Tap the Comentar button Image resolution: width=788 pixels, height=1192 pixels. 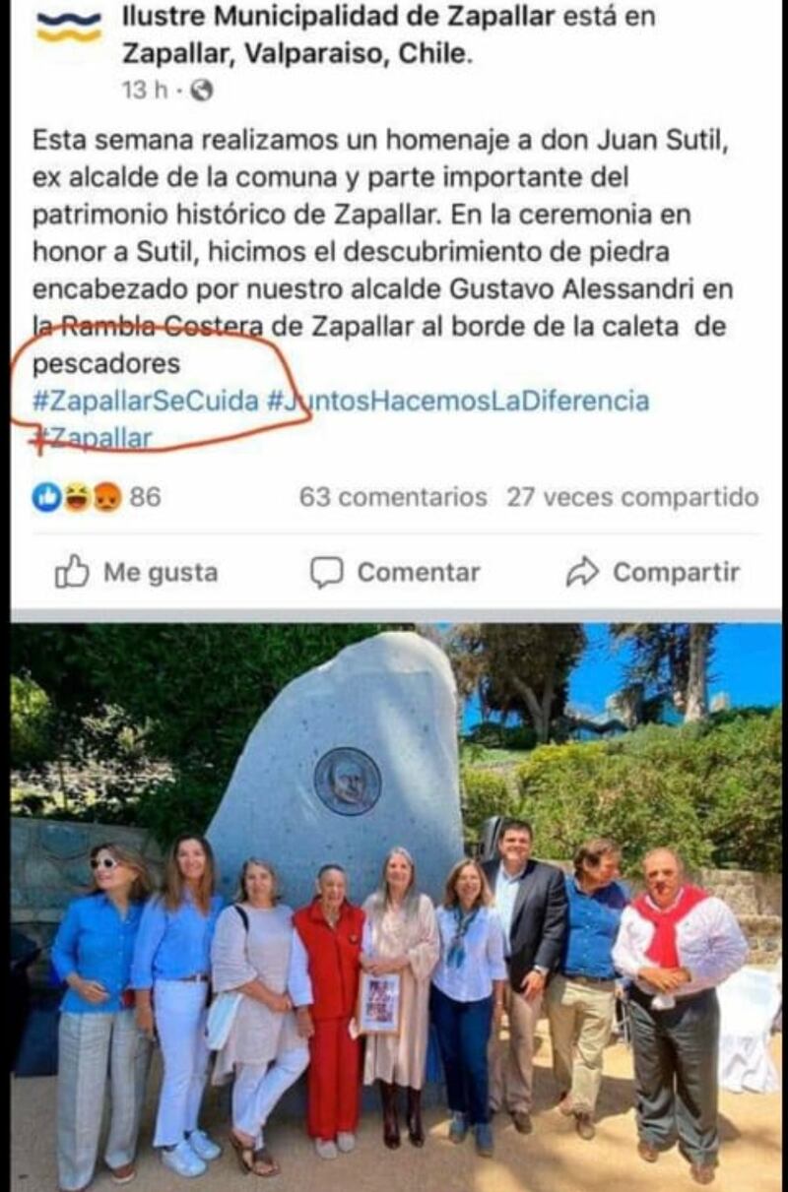point(395,572)
